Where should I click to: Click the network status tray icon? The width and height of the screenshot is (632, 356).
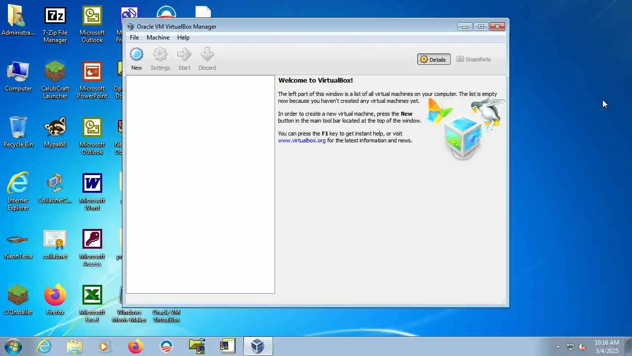coord(570,347)
